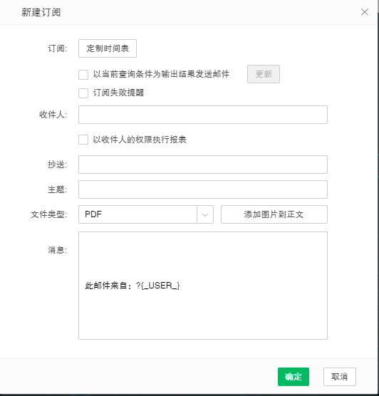
Task: Click into the 主题 subject field
Action: [203, 189]
